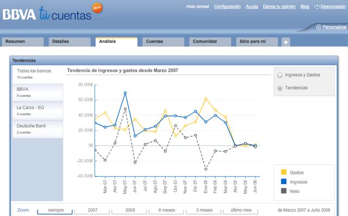348x216 pixels.
Task: Click the May 07 Ingresos peak data point
Action: [x=125, y=93]
